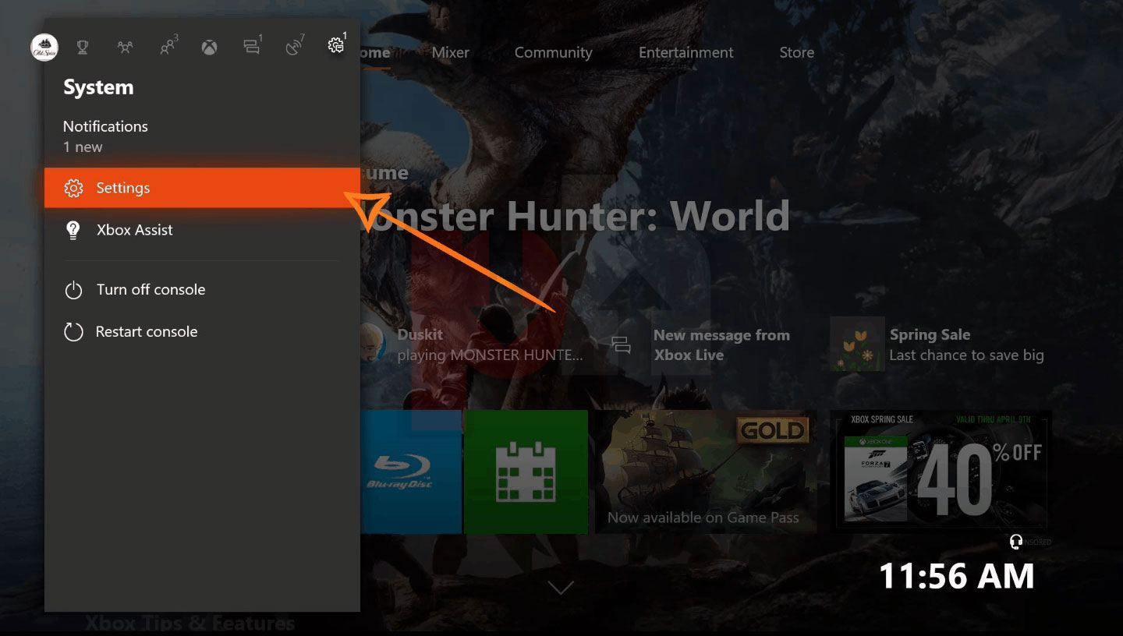Screen dimensions: 1123x636
Task: Click the System heading in the guide
Action: [x=98, y=87]
